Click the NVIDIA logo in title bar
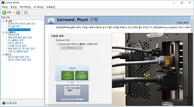 click(3, 2)
